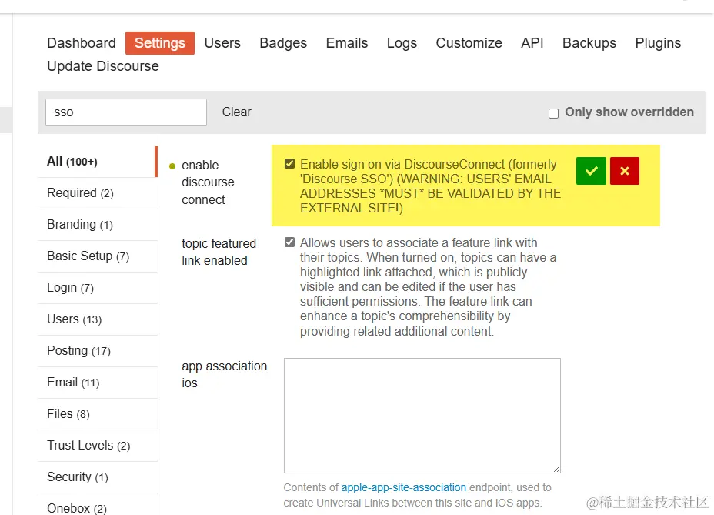Toggle the topic featured link enabled checkbox
The width and height of the screenshot is (714, 515).
click(289, 242)
